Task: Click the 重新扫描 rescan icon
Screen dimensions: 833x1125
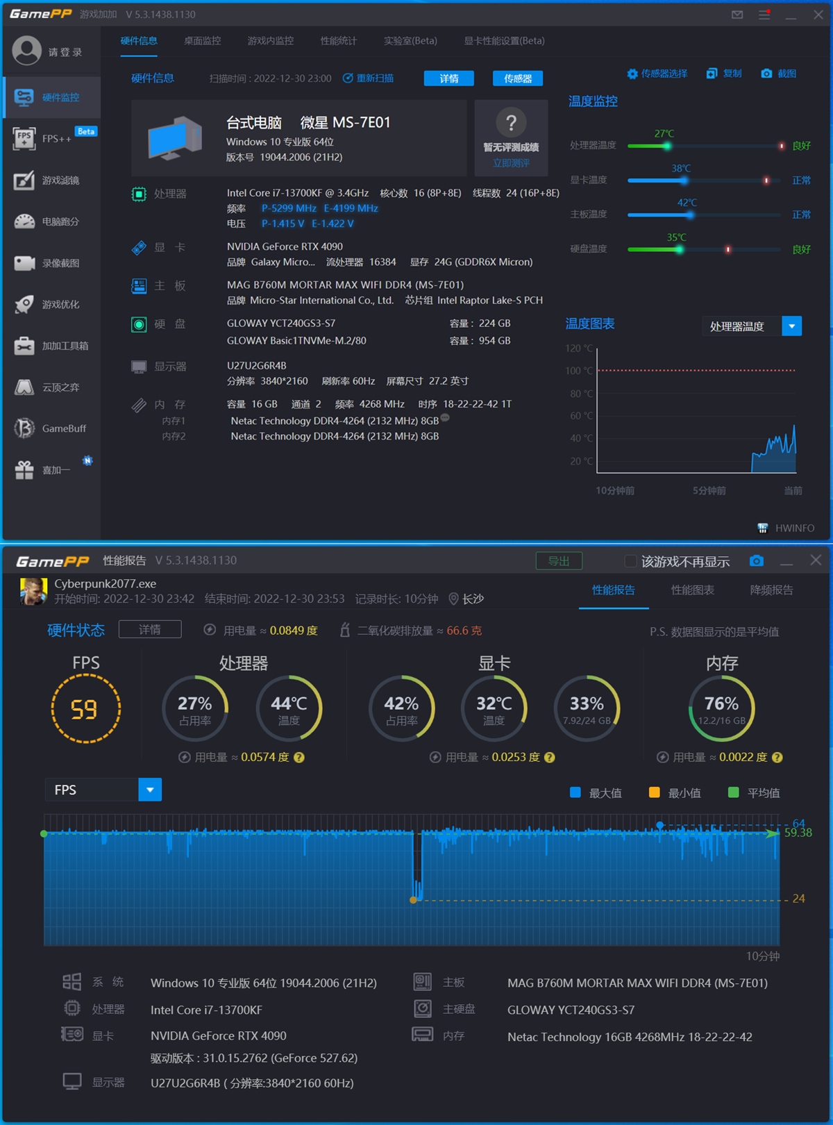Action: point(348,78)
